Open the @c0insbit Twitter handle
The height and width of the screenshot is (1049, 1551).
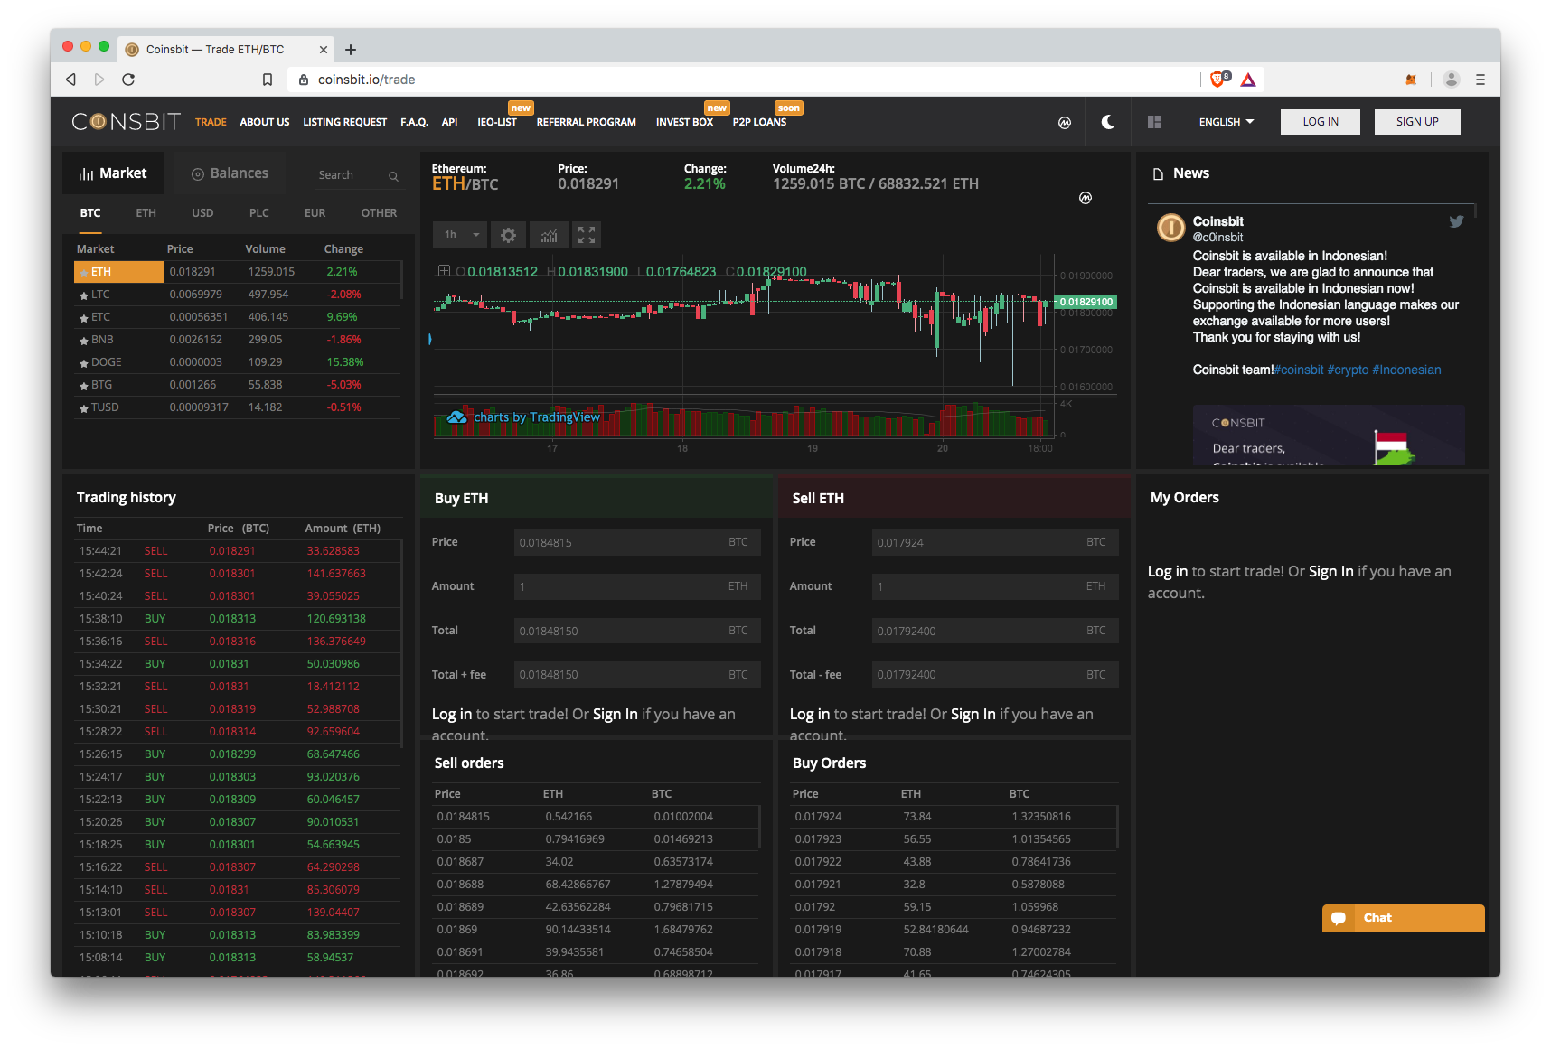click(1217, 238)
